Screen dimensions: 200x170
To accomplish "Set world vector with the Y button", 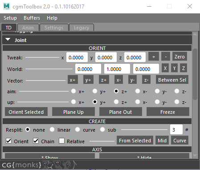I will (x=174, y=68).
